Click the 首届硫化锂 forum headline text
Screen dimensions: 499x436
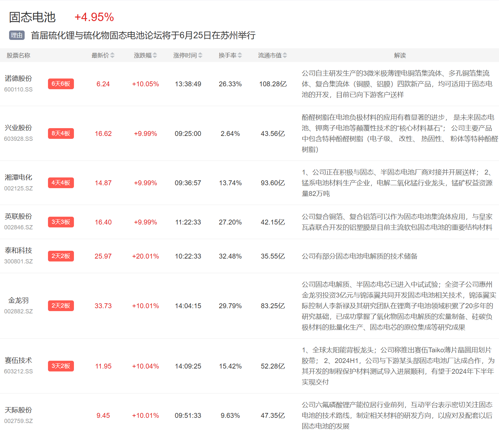(143, 35)
